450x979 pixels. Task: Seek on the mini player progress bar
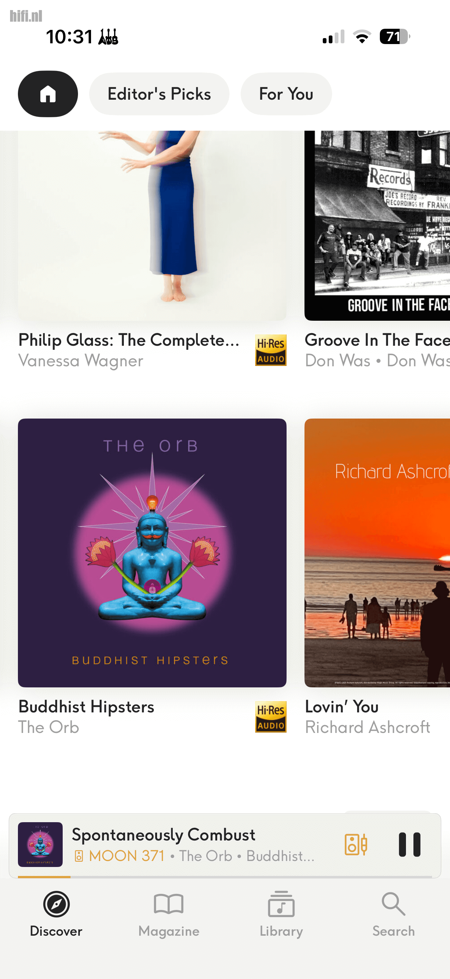225,877
